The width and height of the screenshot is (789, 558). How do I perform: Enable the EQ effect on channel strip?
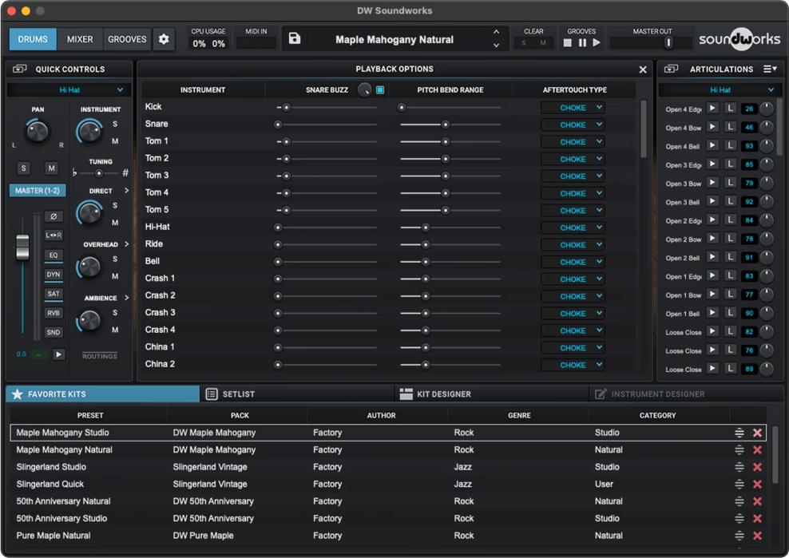[54, 255]
